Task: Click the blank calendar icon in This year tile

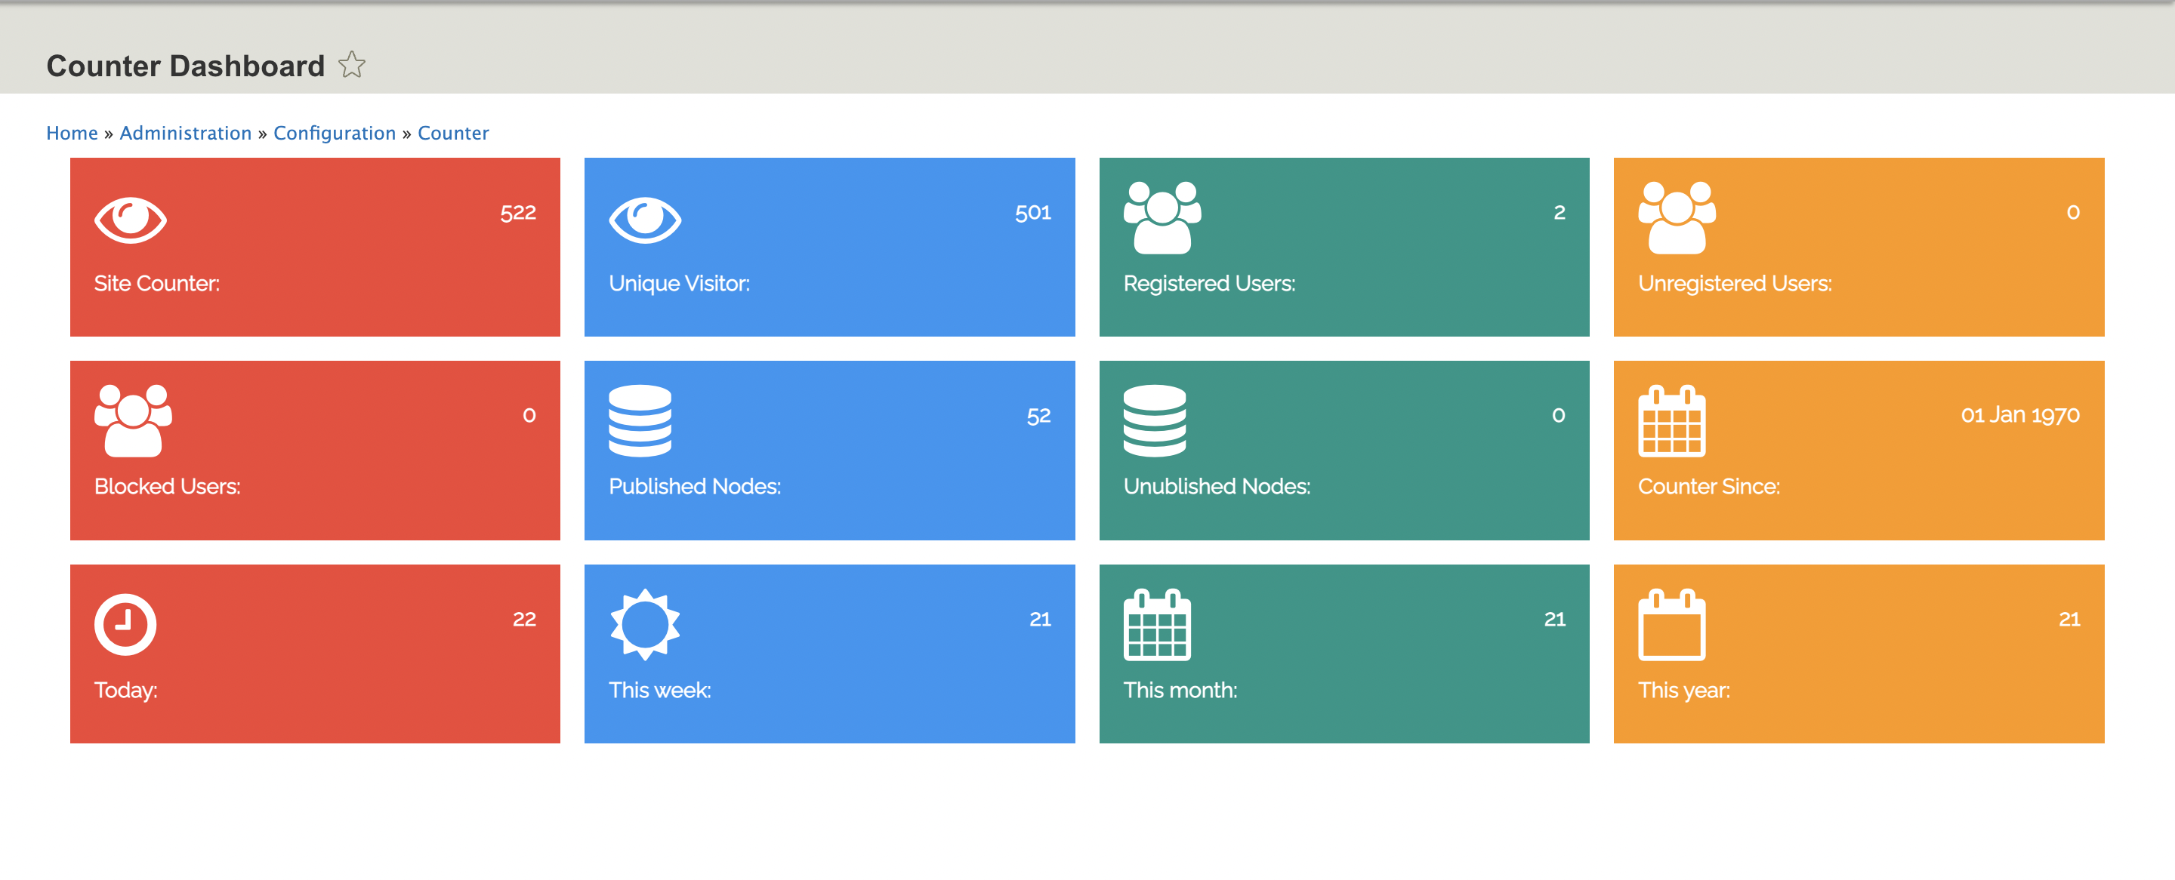Action: (1671, 624)
